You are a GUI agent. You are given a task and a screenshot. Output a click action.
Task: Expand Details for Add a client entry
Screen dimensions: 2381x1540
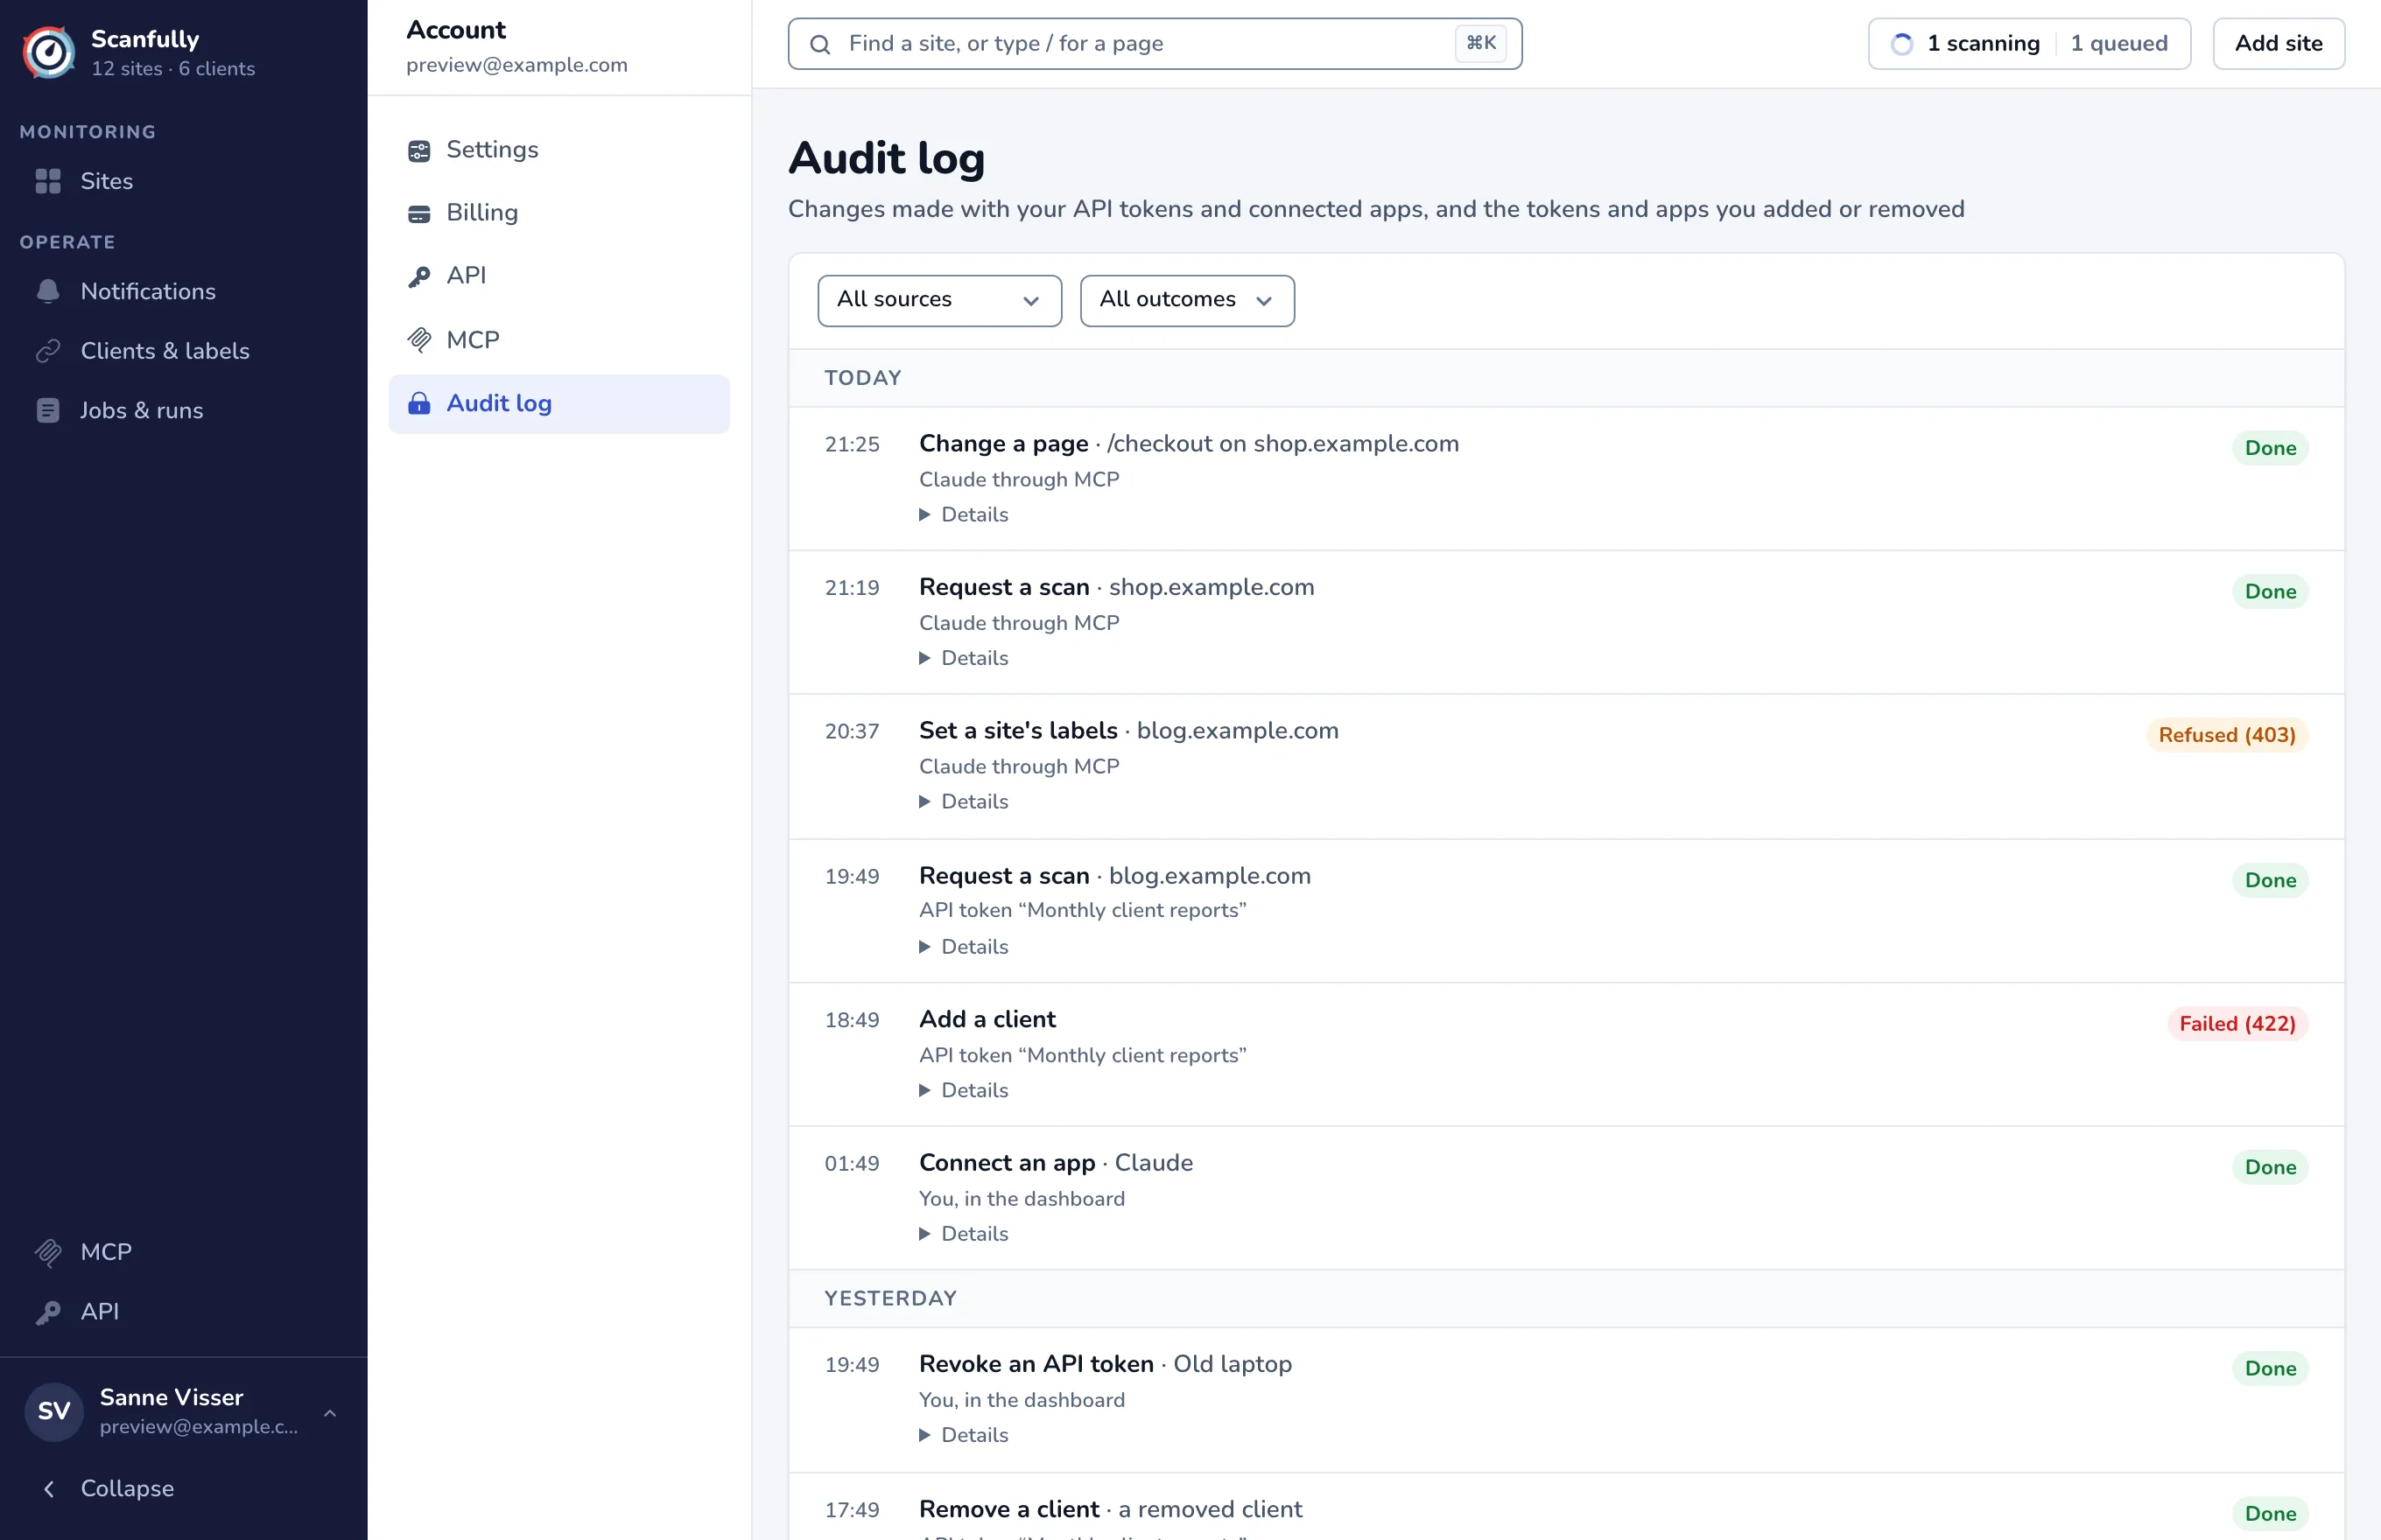click(x=964, y=1090)
